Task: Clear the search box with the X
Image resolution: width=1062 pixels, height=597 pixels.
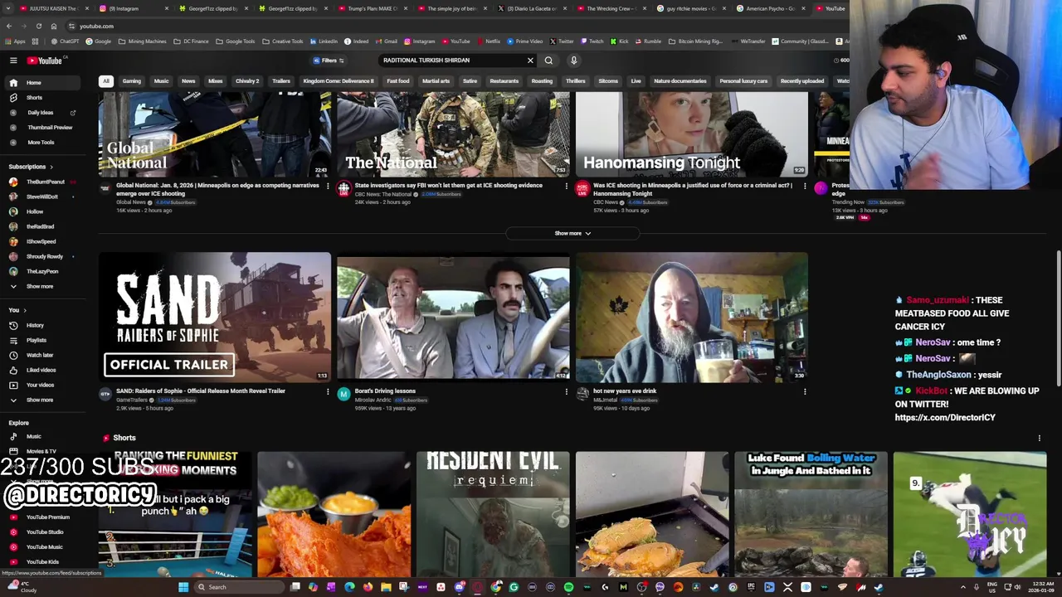Action: point(530,61)
